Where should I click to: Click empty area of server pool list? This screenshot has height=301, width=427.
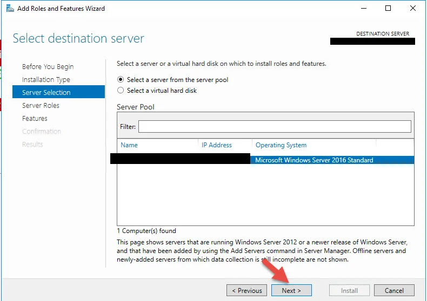265,195
